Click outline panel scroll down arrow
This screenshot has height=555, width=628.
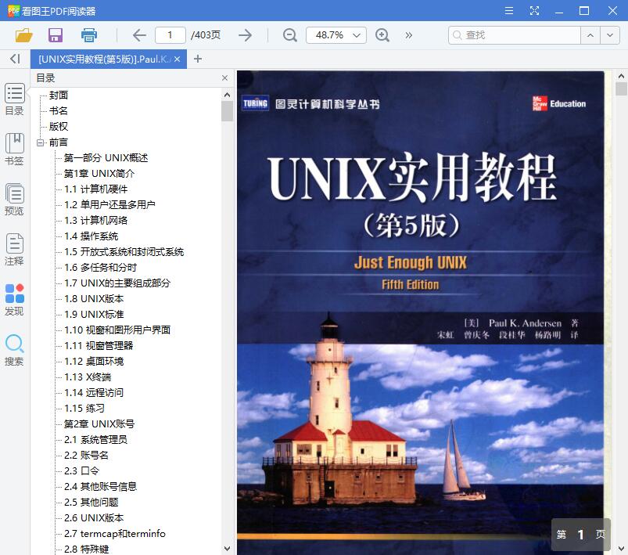(x=227, y=548)
